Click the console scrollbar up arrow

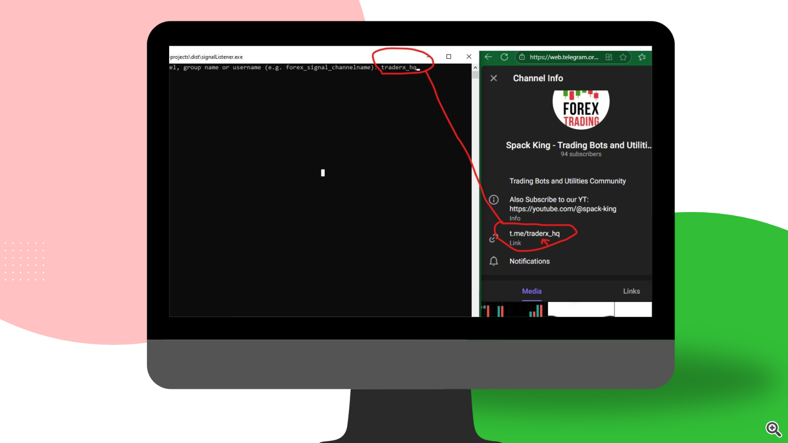click(475, 68)
